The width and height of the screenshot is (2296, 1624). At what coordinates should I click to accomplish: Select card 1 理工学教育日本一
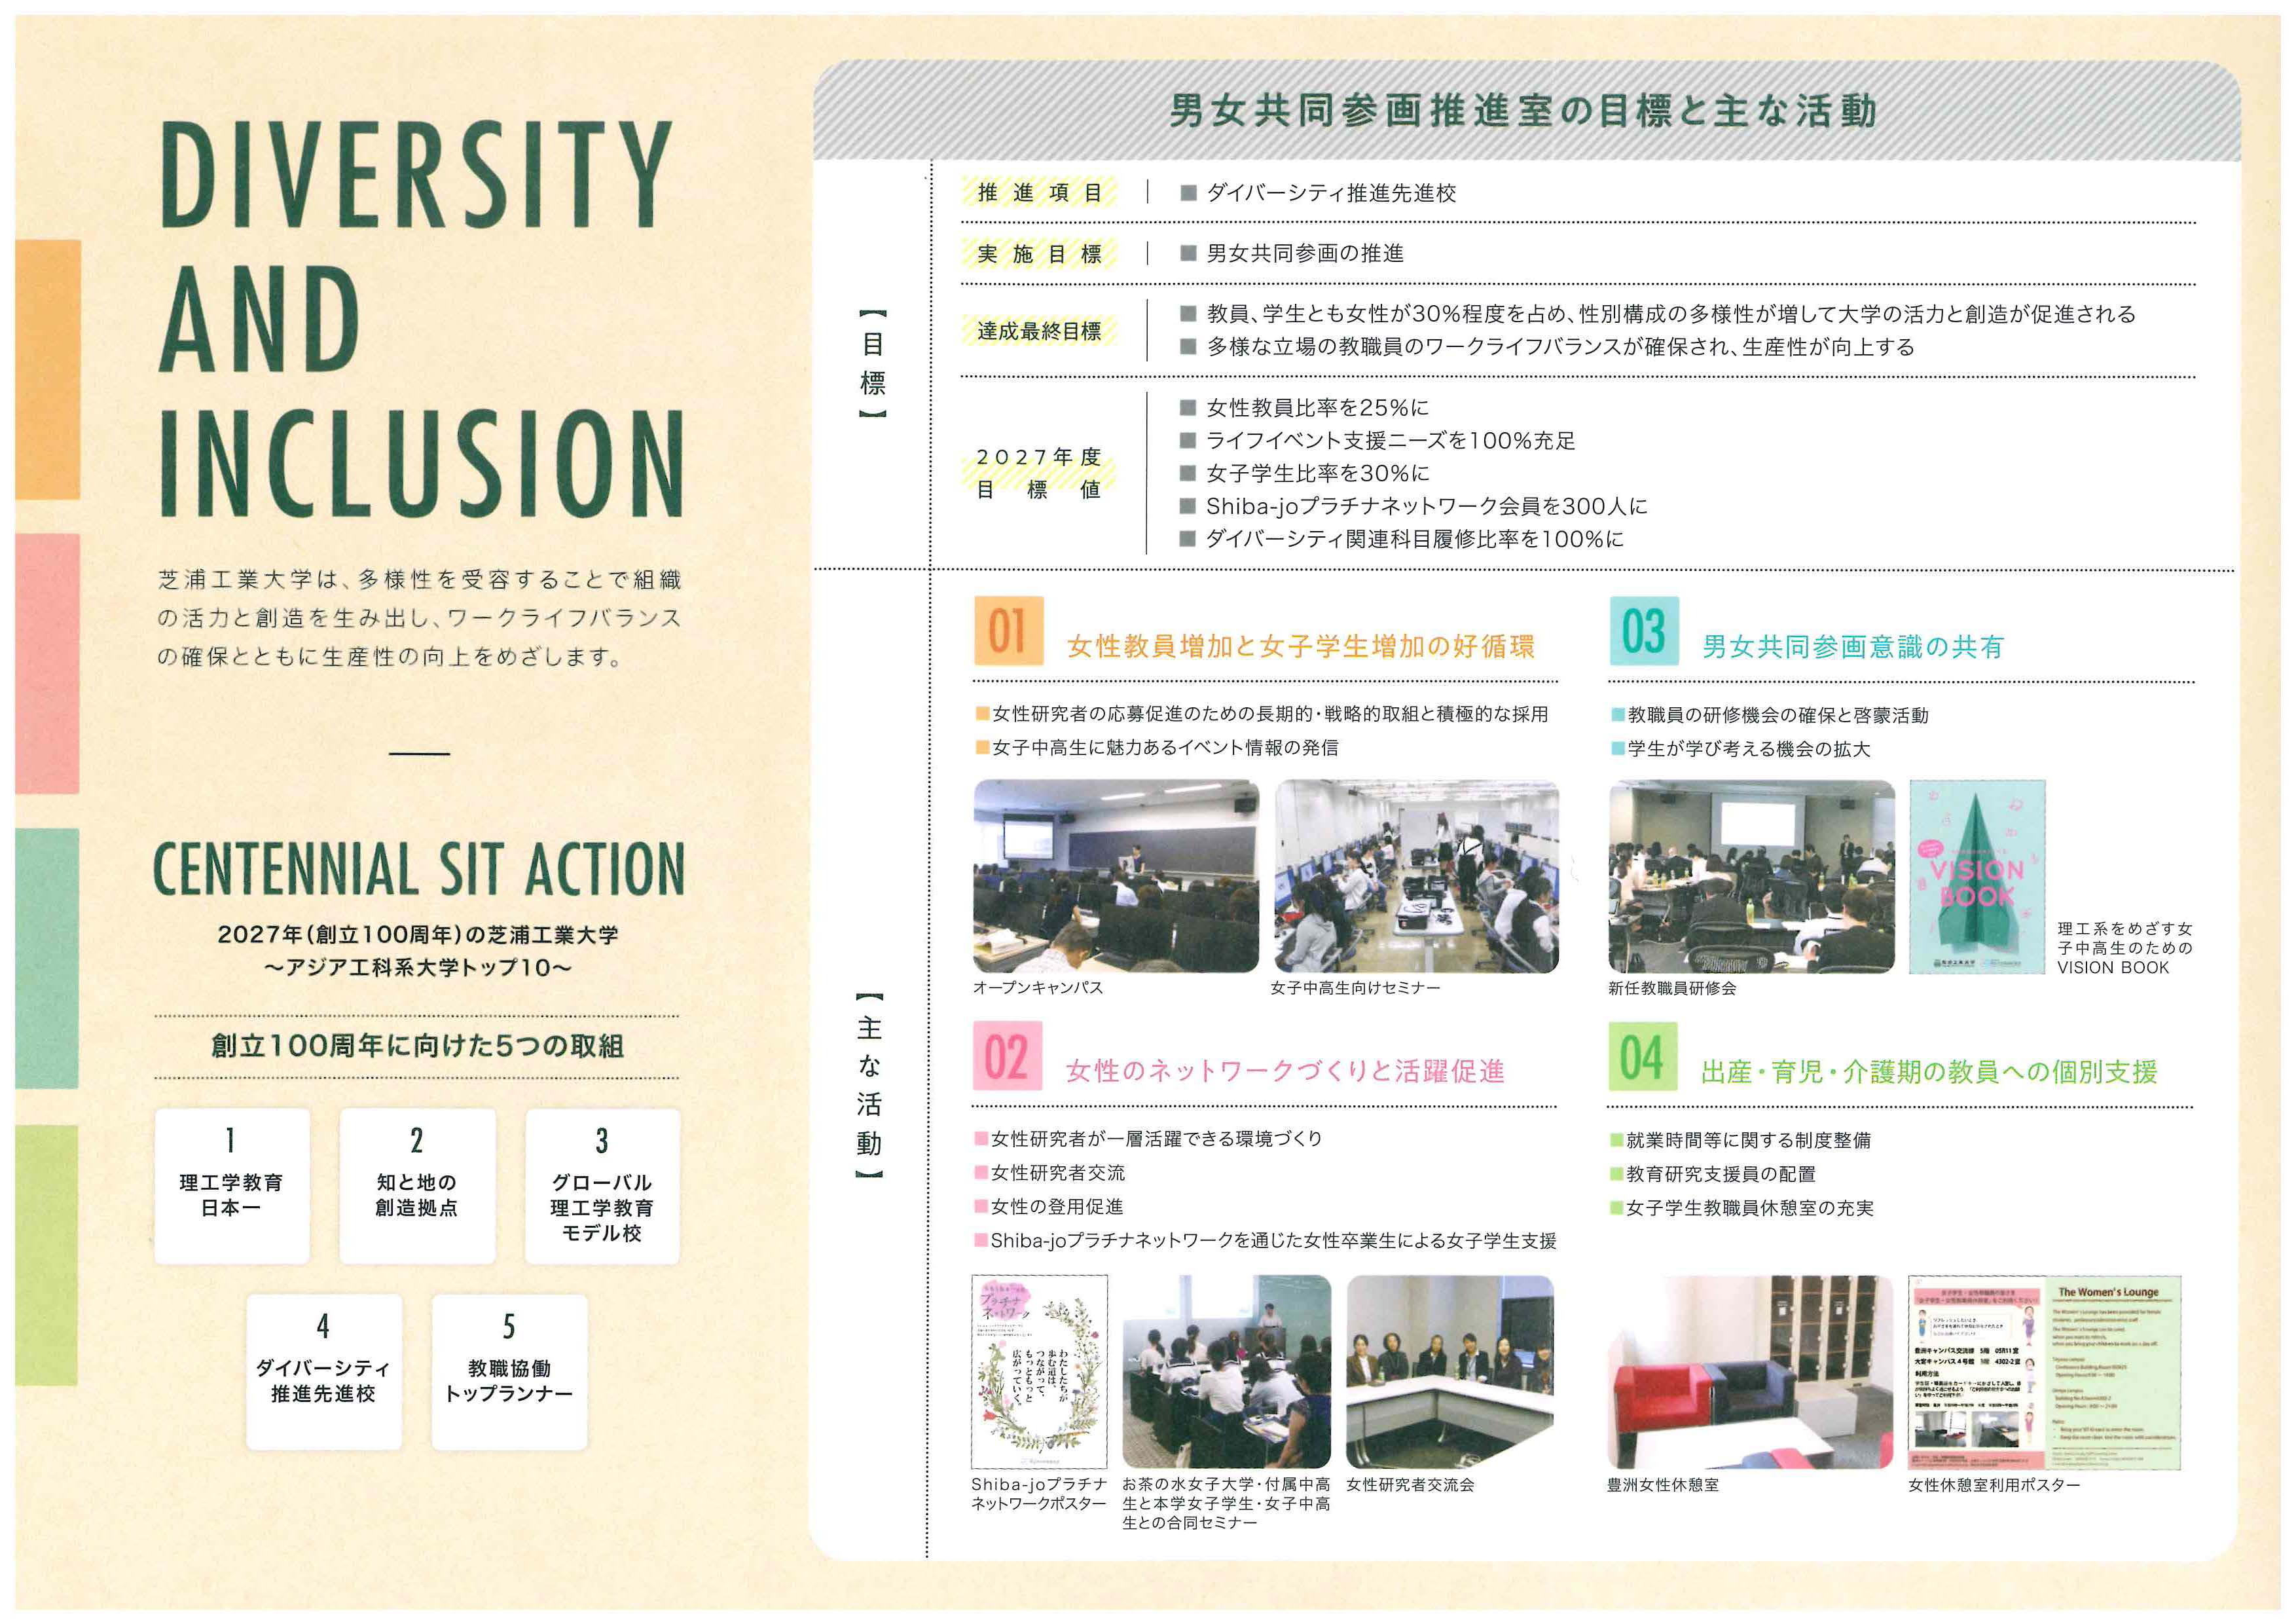click(231, 1186)
